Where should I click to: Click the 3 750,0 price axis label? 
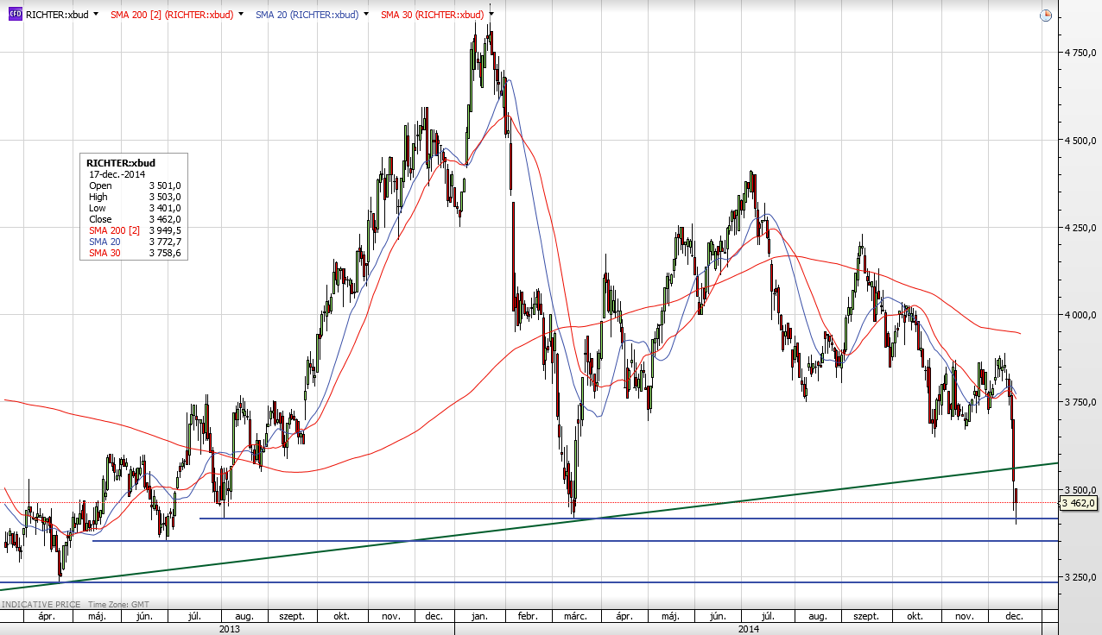tap(1080, 401)
